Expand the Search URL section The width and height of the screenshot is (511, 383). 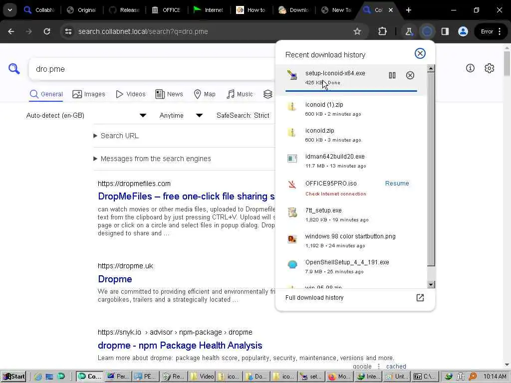click(116, 136)
